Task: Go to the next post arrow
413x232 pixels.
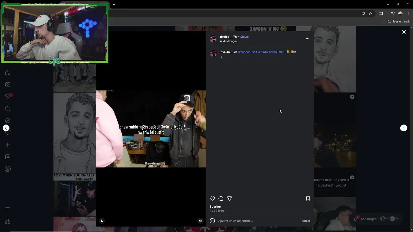Action: point(404,128)
